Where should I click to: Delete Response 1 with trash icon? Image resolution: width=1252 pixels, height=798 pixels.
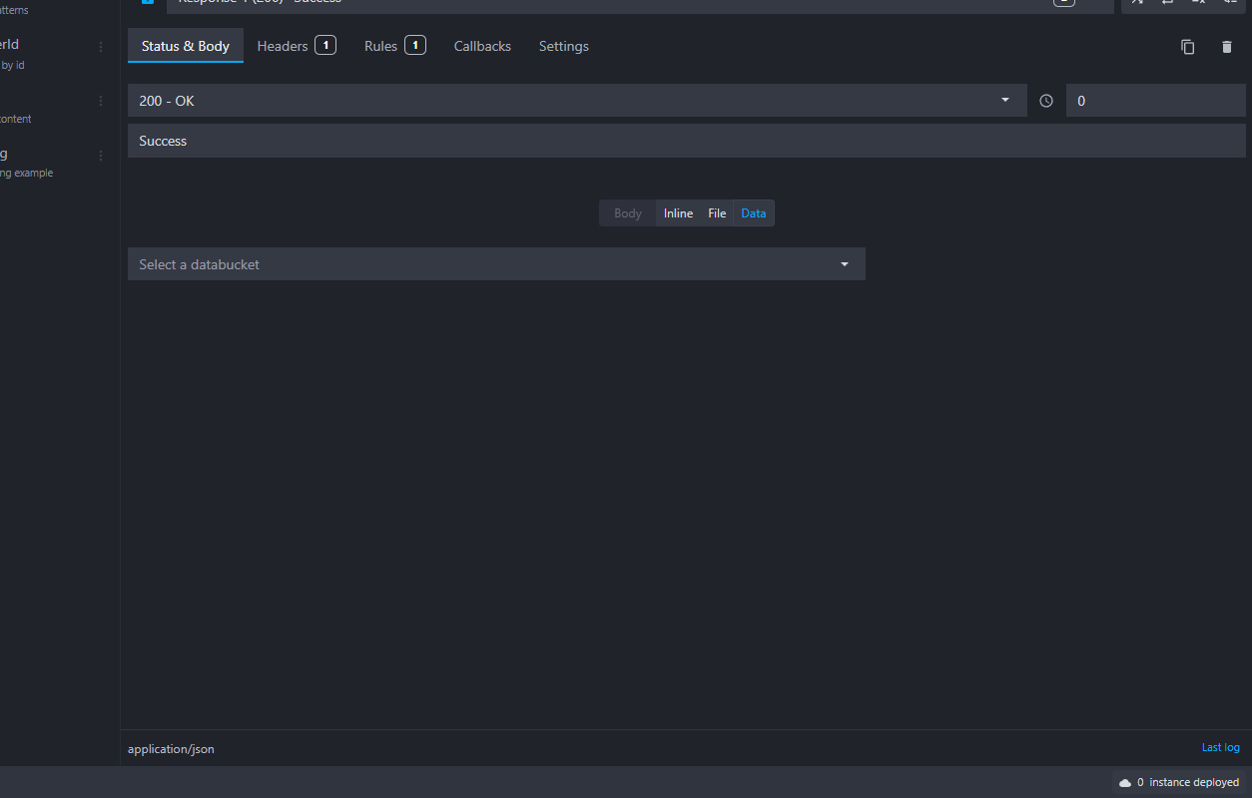pyautogui.click(x=1227, y=47)
